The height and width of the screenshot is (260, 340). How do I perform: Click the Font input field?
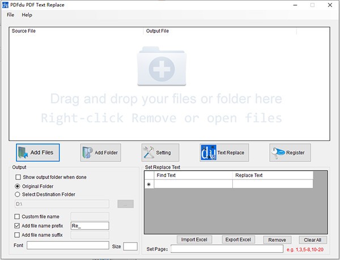(x=68, y=245)
